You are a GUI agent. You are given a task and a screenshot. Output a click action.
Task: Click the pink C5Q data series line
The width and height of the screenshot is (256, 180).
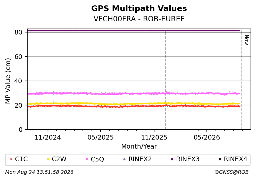(x=134, y=93)
